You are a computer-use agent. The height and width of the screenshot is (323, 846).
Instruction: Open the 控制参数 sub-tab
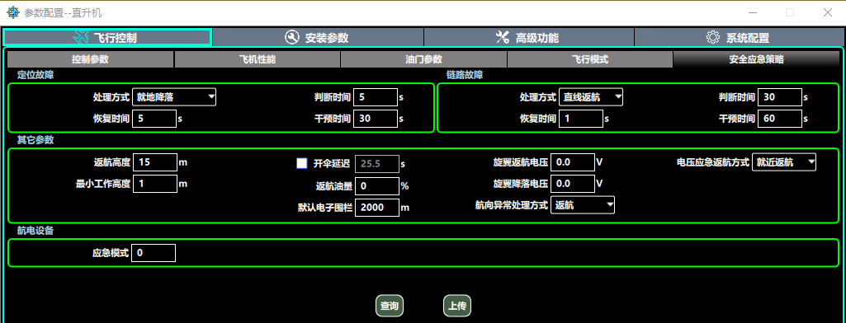coord(91,59)
